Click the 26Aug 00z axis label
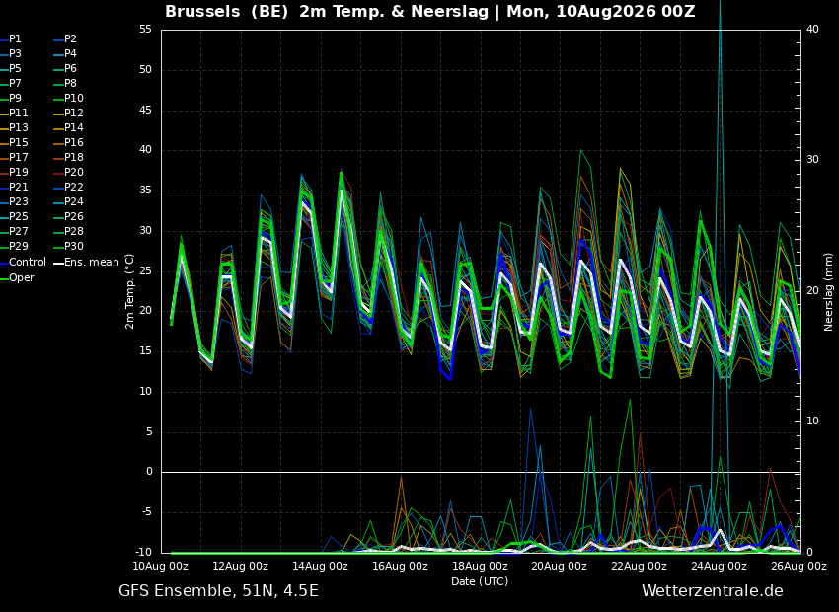The height and width of the screenshot is (612, 839). 799,566
